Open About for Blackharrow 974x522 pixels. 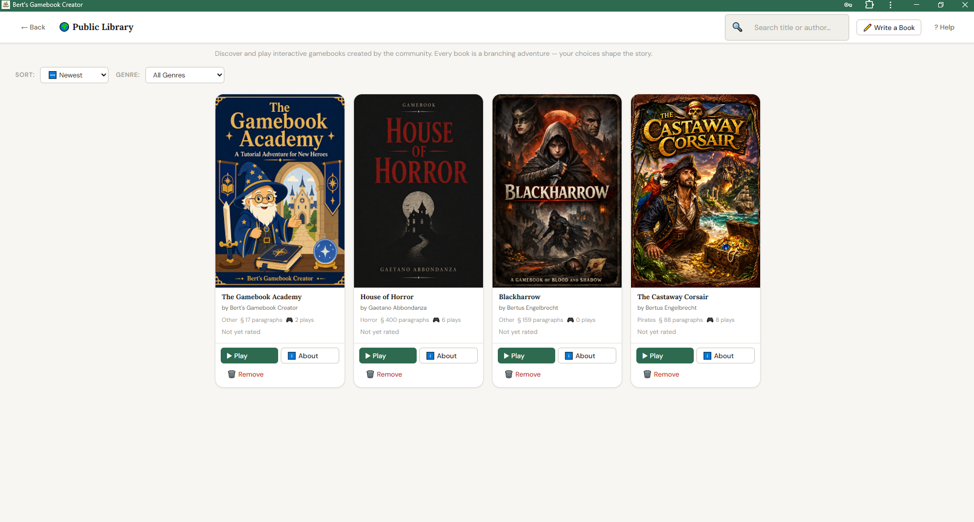click(x=586, y=356)
